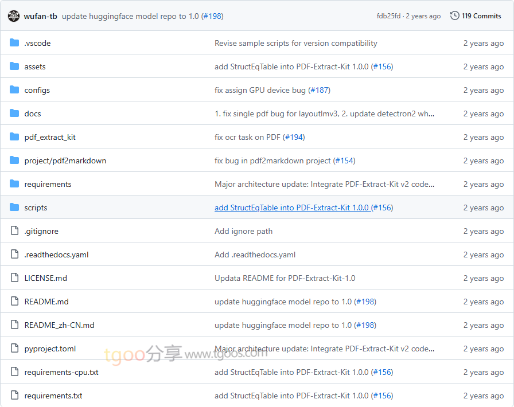Open the underlined scripts commit message
Image resolution: width=514 pixels, height=407 pixels.
click(x=291, y=208)
